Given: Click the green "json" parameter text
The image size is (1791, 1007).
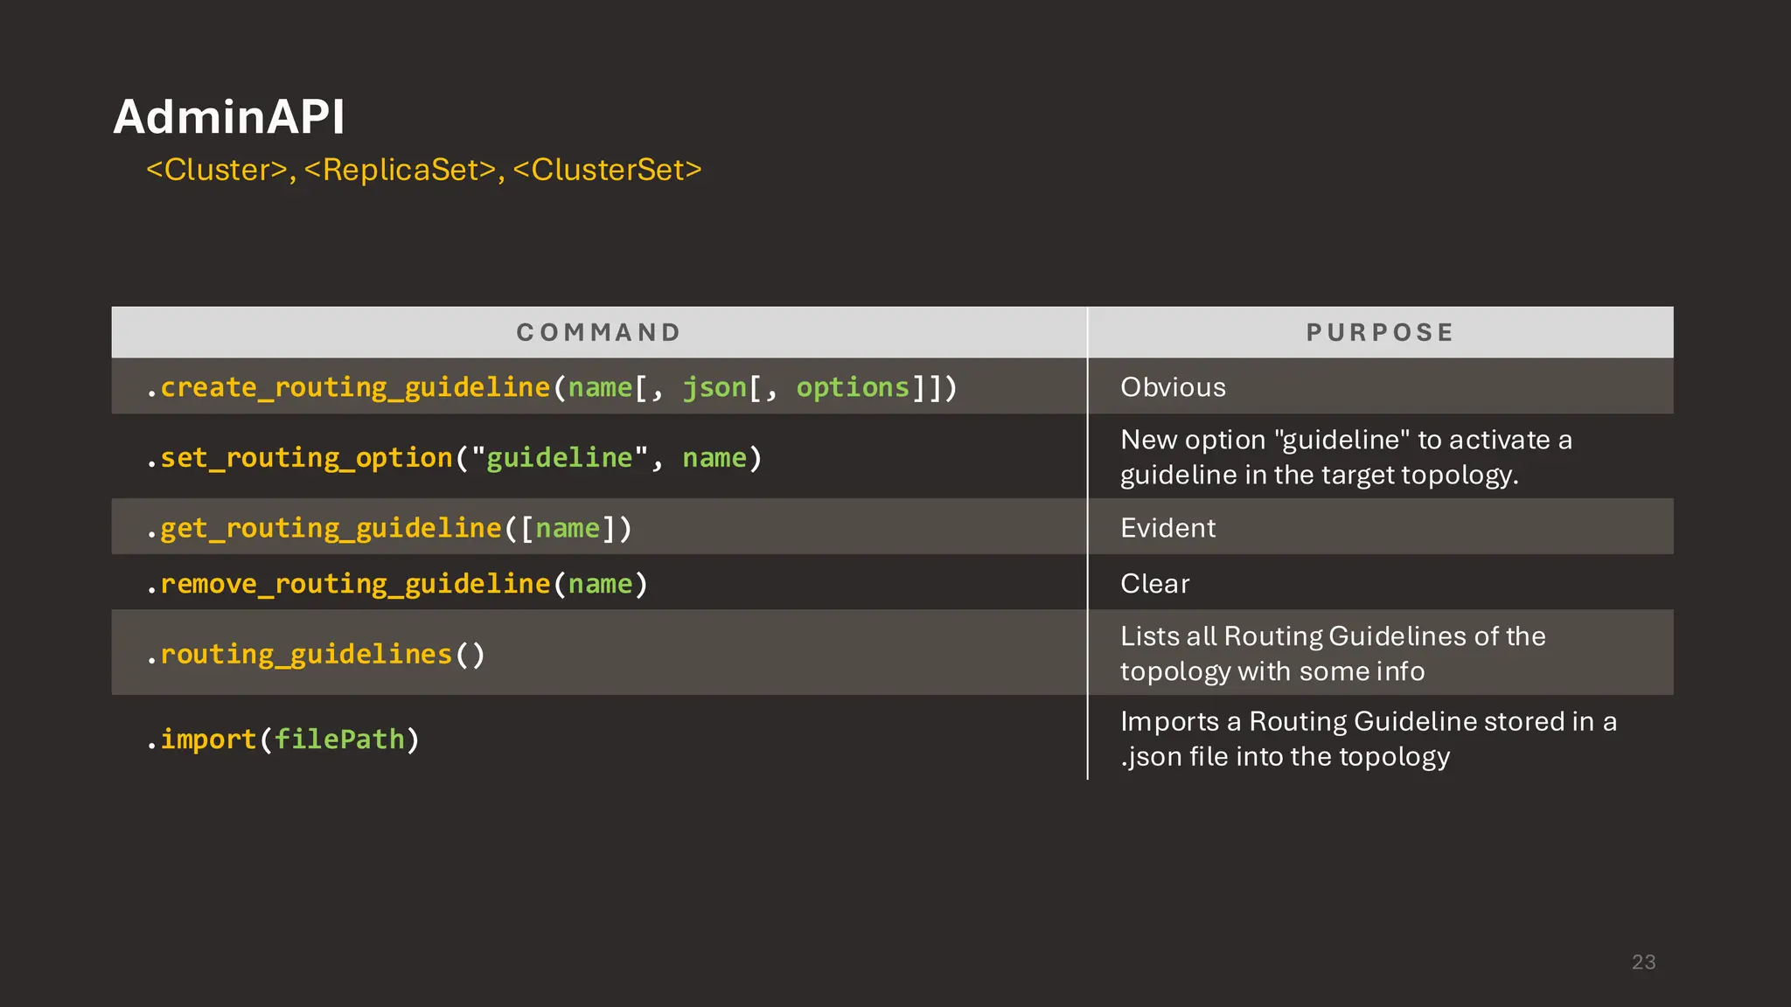Looking at the screenshot, I should pyautogui.click(x=714, y=387).
